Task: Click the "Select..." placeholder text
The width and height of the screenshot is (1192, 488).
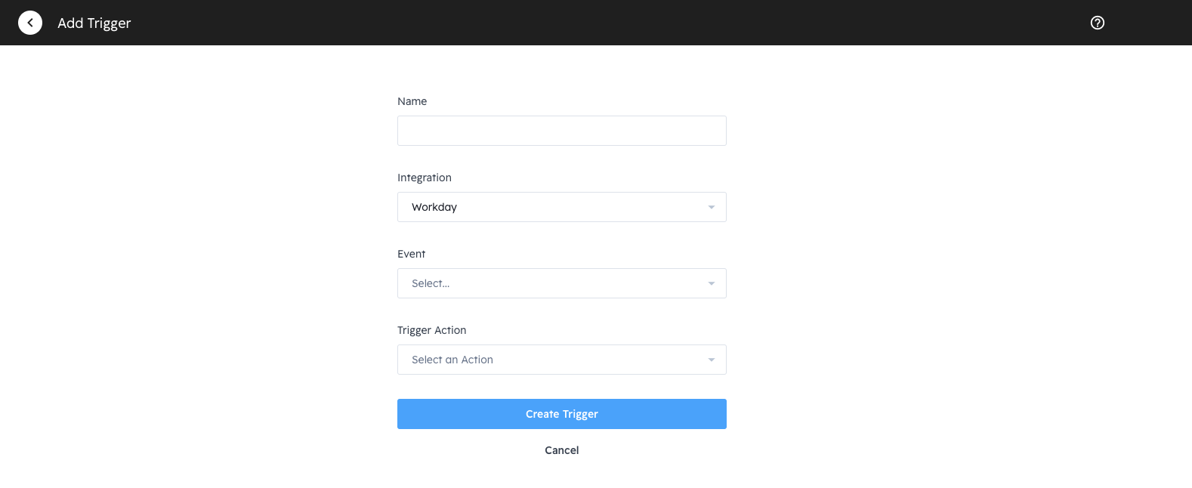Action: (431, 283)
